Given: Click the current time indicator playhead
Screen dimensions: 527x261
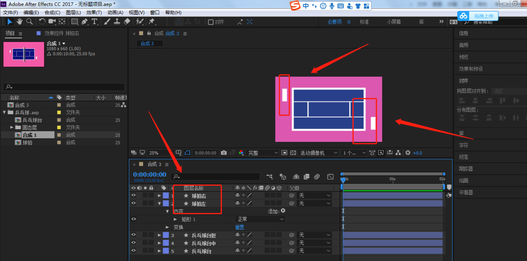Looking at the screenshot, I should (x=343, y=180).
